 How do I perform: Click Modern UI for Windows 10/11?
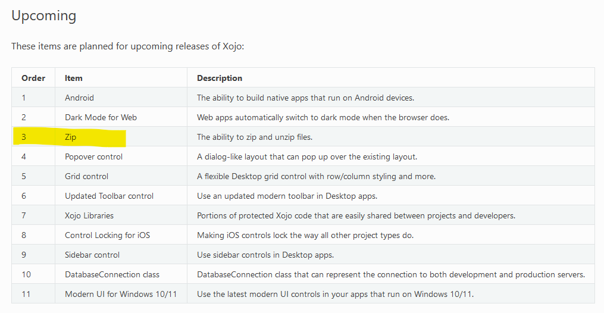(121, 294)
